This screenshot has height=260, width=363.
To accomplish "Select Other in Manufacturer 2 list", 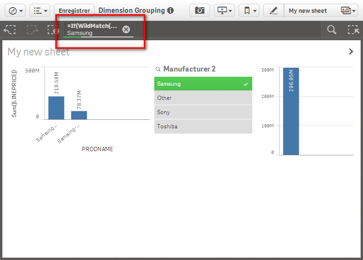I will coord(203,98).
